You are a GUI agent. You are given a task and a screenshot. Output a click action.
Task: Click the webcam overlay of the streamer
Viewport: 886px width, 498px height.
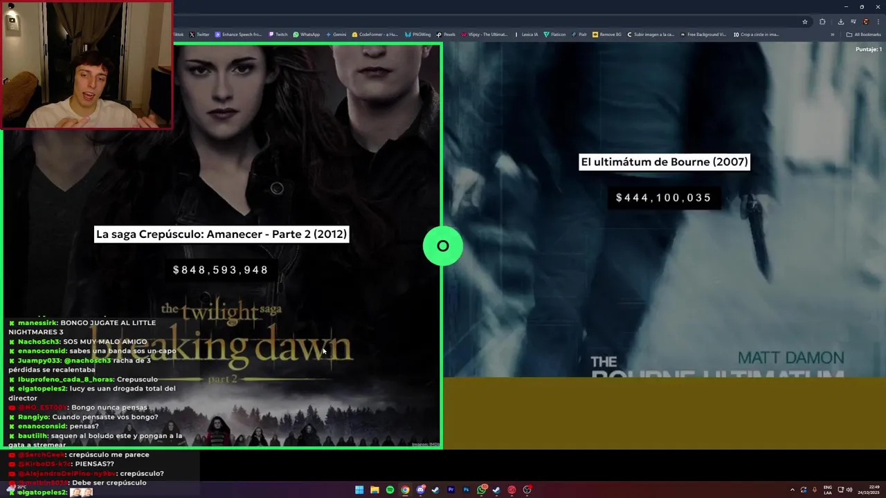pyautogui.click(x=87, y=65)
